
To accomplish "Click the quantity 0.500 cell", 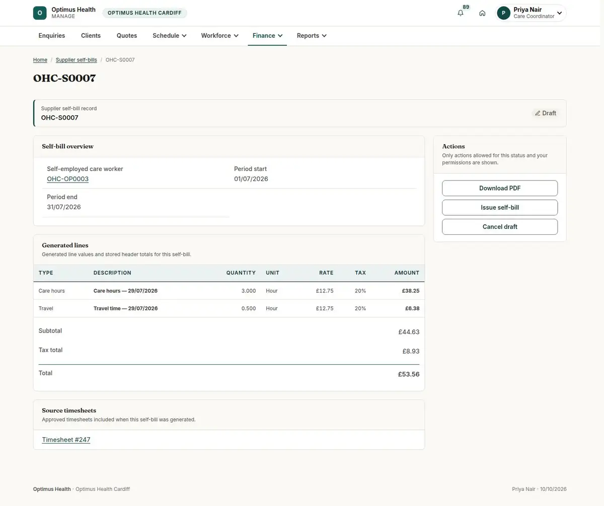I will (249, 308).
